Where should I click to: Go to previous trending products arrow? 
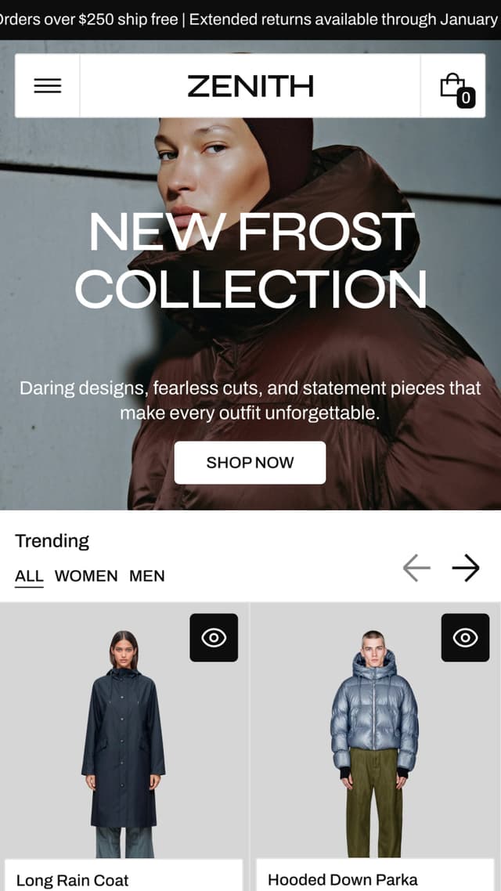pyautogui.click(x=416, y=568)
